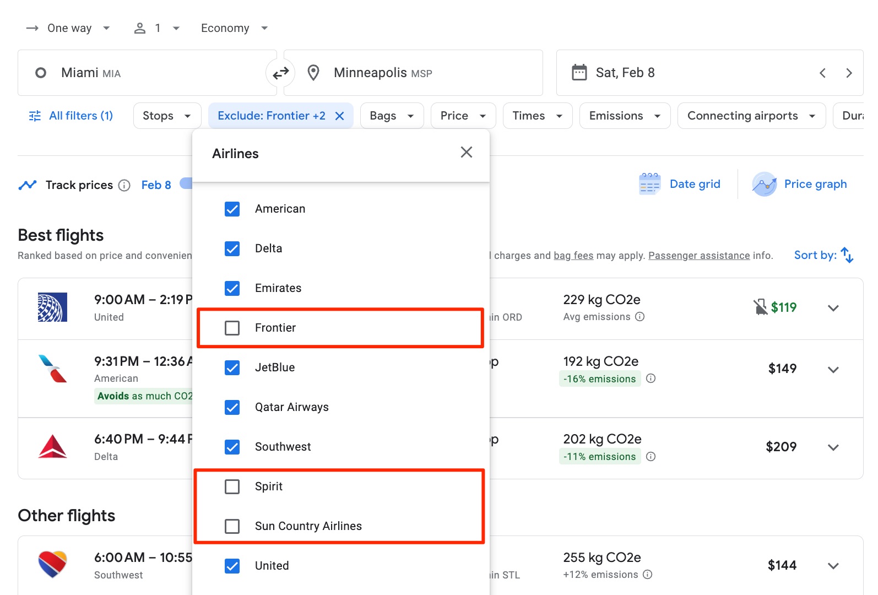Open All filters (1) panel
This screenshot has width=878, height=595.
click(71, 116)
